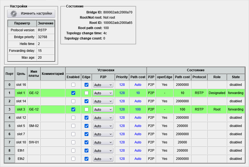Tick the Enabled checkbox for port 7
The width and height of the screenshot is (249, 167).
coord(73,142)
